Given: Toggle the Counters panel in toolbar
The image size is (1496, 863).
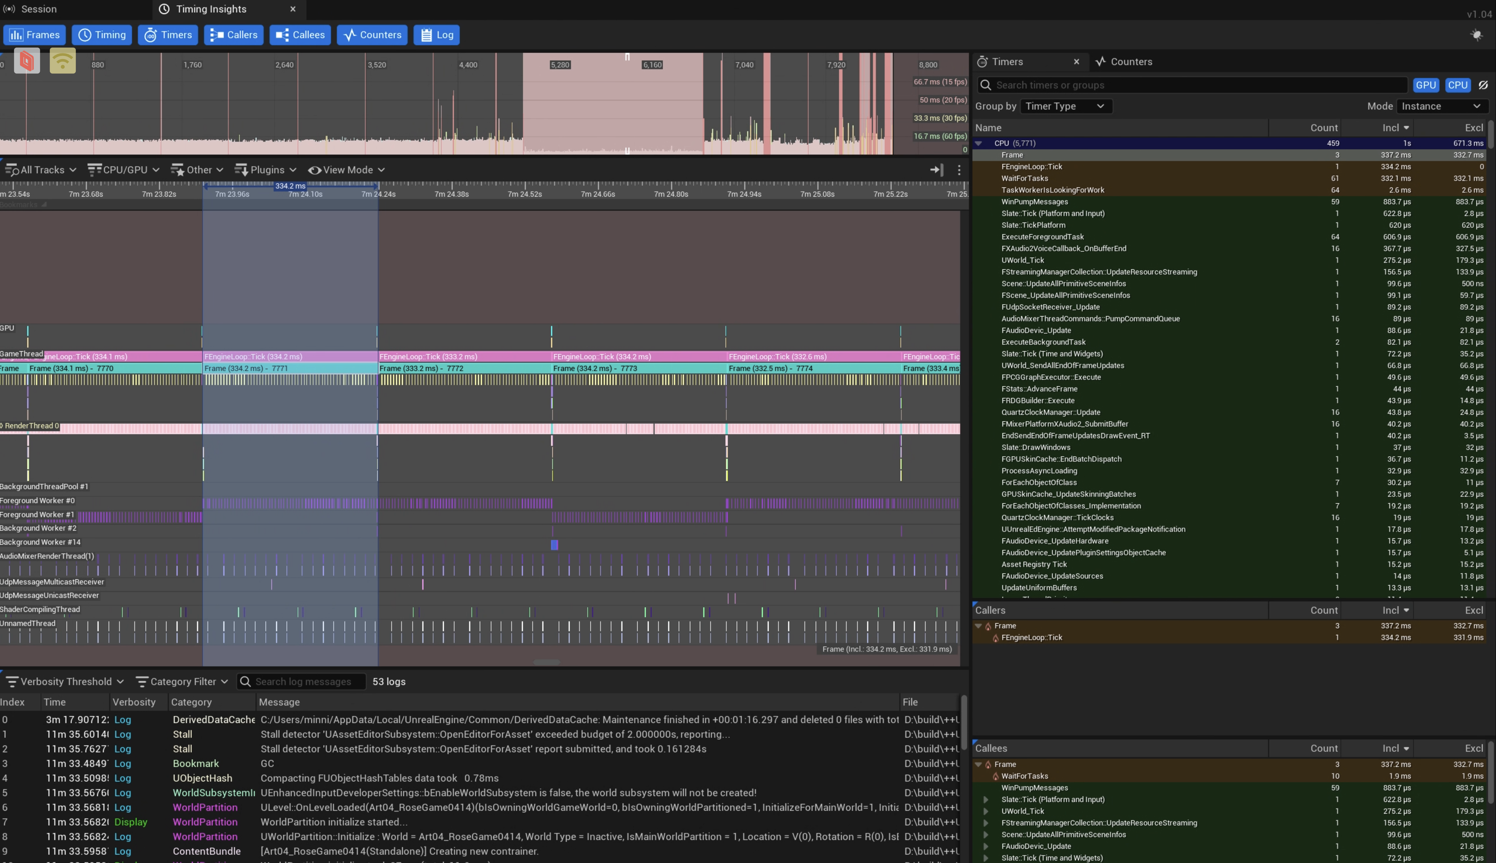Looking at the screenshot, I should (x=372, y=35).
